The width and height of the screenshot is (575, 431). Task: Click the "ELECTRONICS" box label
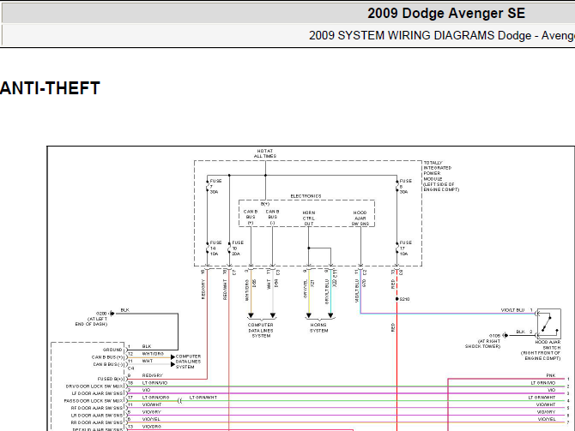pyautogui.click(x=306, y=196)
